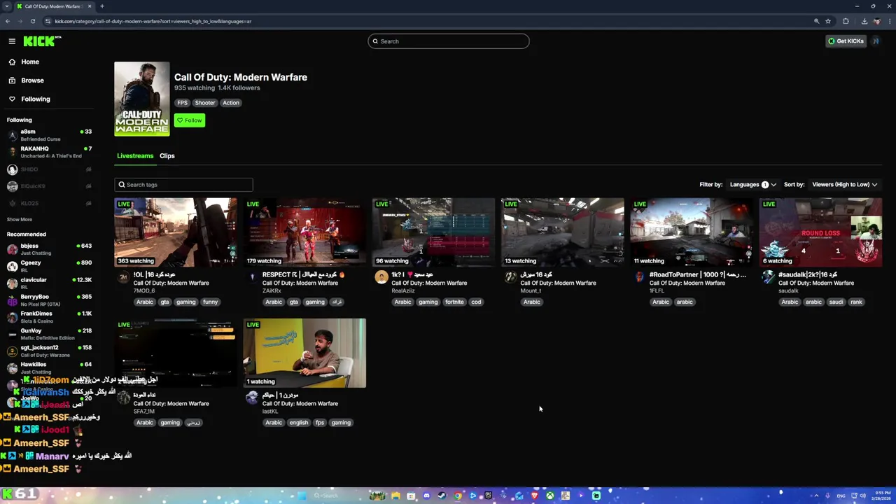Open RealAziiz stream with 96 watching
Screen dimensions: 896x504
433,232
